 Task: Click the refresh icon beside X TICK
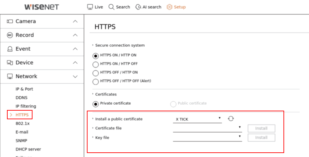(x=231, y=119)
